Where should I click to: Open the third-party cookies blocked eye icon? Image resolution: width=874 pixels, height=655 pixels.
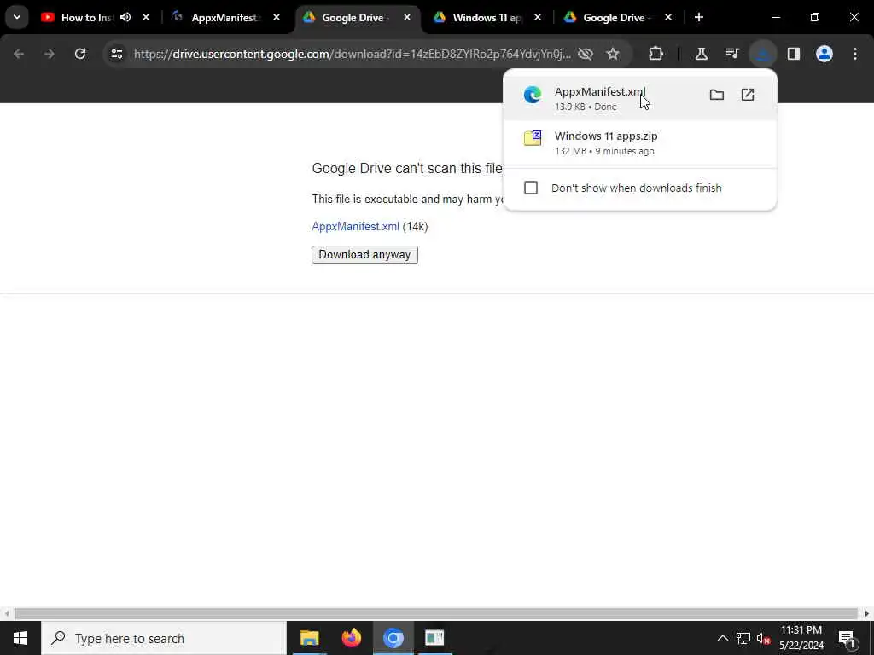click(x=586, y=54)
